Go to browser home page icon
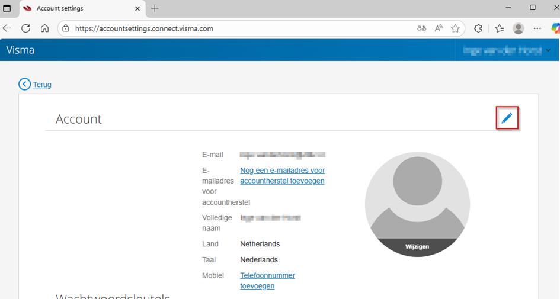The image size is (560, 299). (x=44, y=28)
